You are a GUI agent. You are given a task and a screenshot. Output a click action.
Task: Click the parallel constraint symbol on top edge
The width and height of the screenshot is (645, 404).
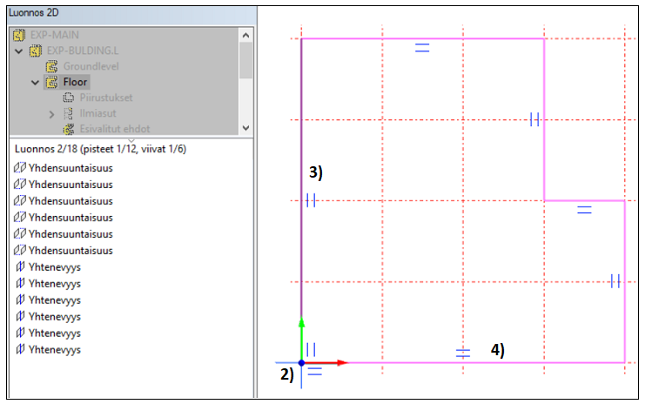point(422,49)
